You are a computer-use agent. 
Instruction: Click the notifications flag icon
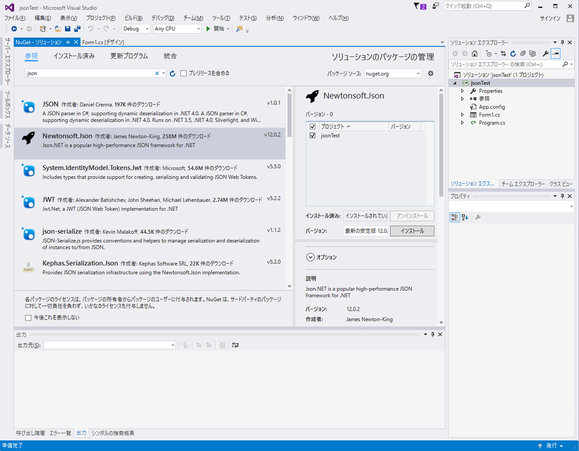point(420,6)
